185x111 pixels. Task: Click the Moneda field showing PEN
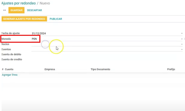[104, 39]
